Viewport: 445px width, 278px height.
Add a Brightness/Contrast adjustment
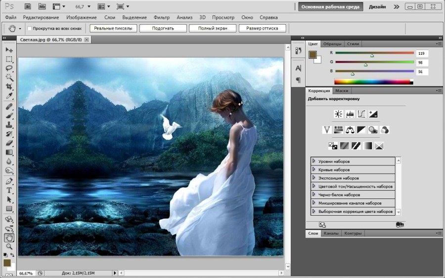tap(338, 114)
